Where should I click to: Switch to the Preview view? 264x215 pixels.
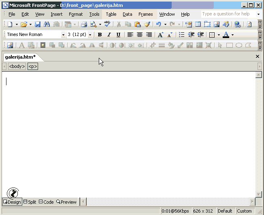(x=66, y=202)
